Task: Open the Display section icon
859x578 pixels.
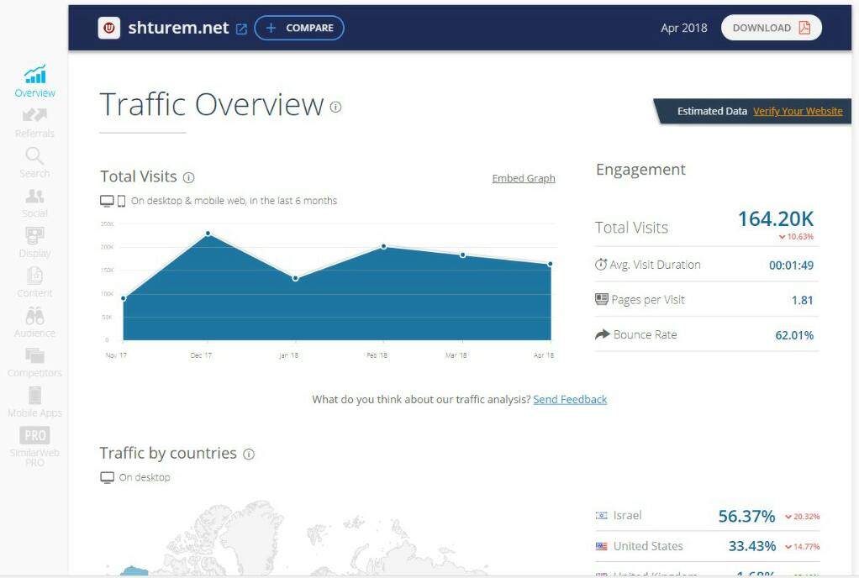Action: (x=34, y=236)
